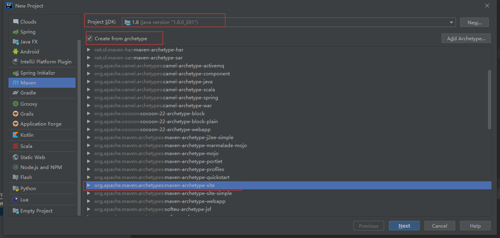Click the IntelliJ Platform Plugin icon
The image size is (500, 238).
pyautogui.click(x=16, y=62)
